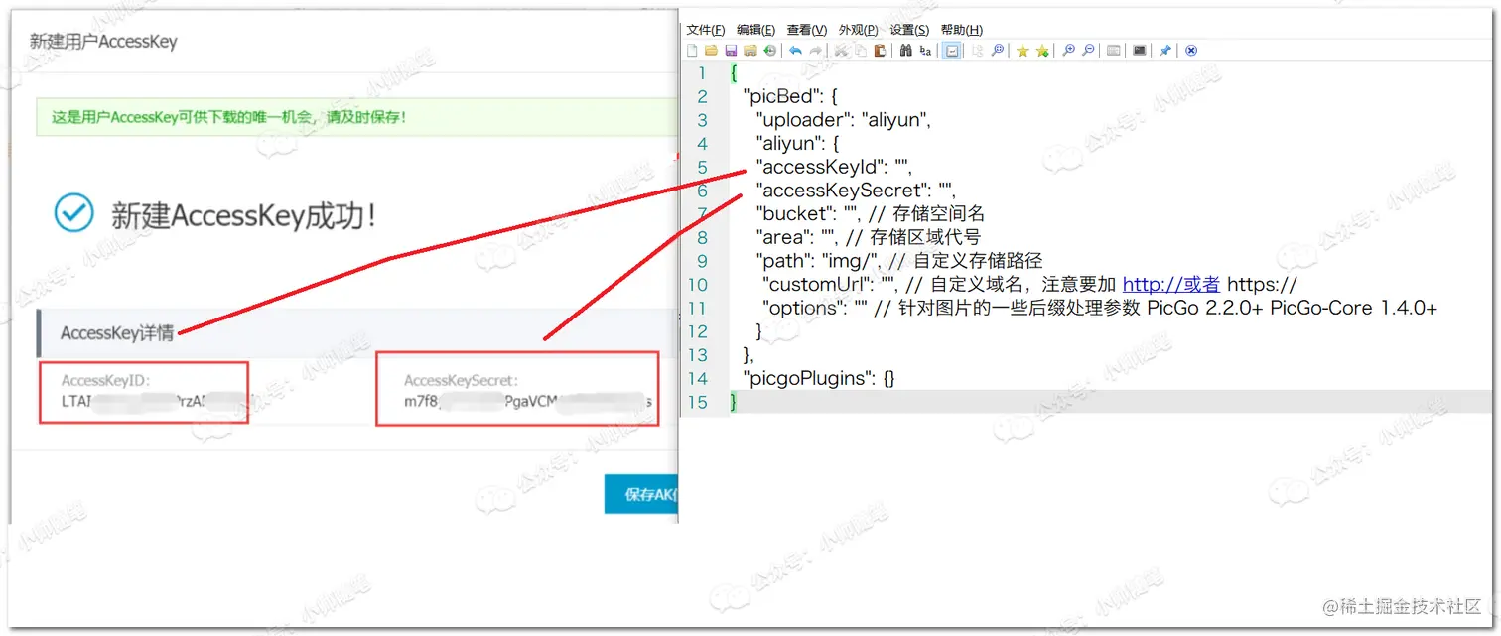Screen dimensions: 1501x636
Task: Undo last edit with blue arrow
Action: [x=795, y=50]
